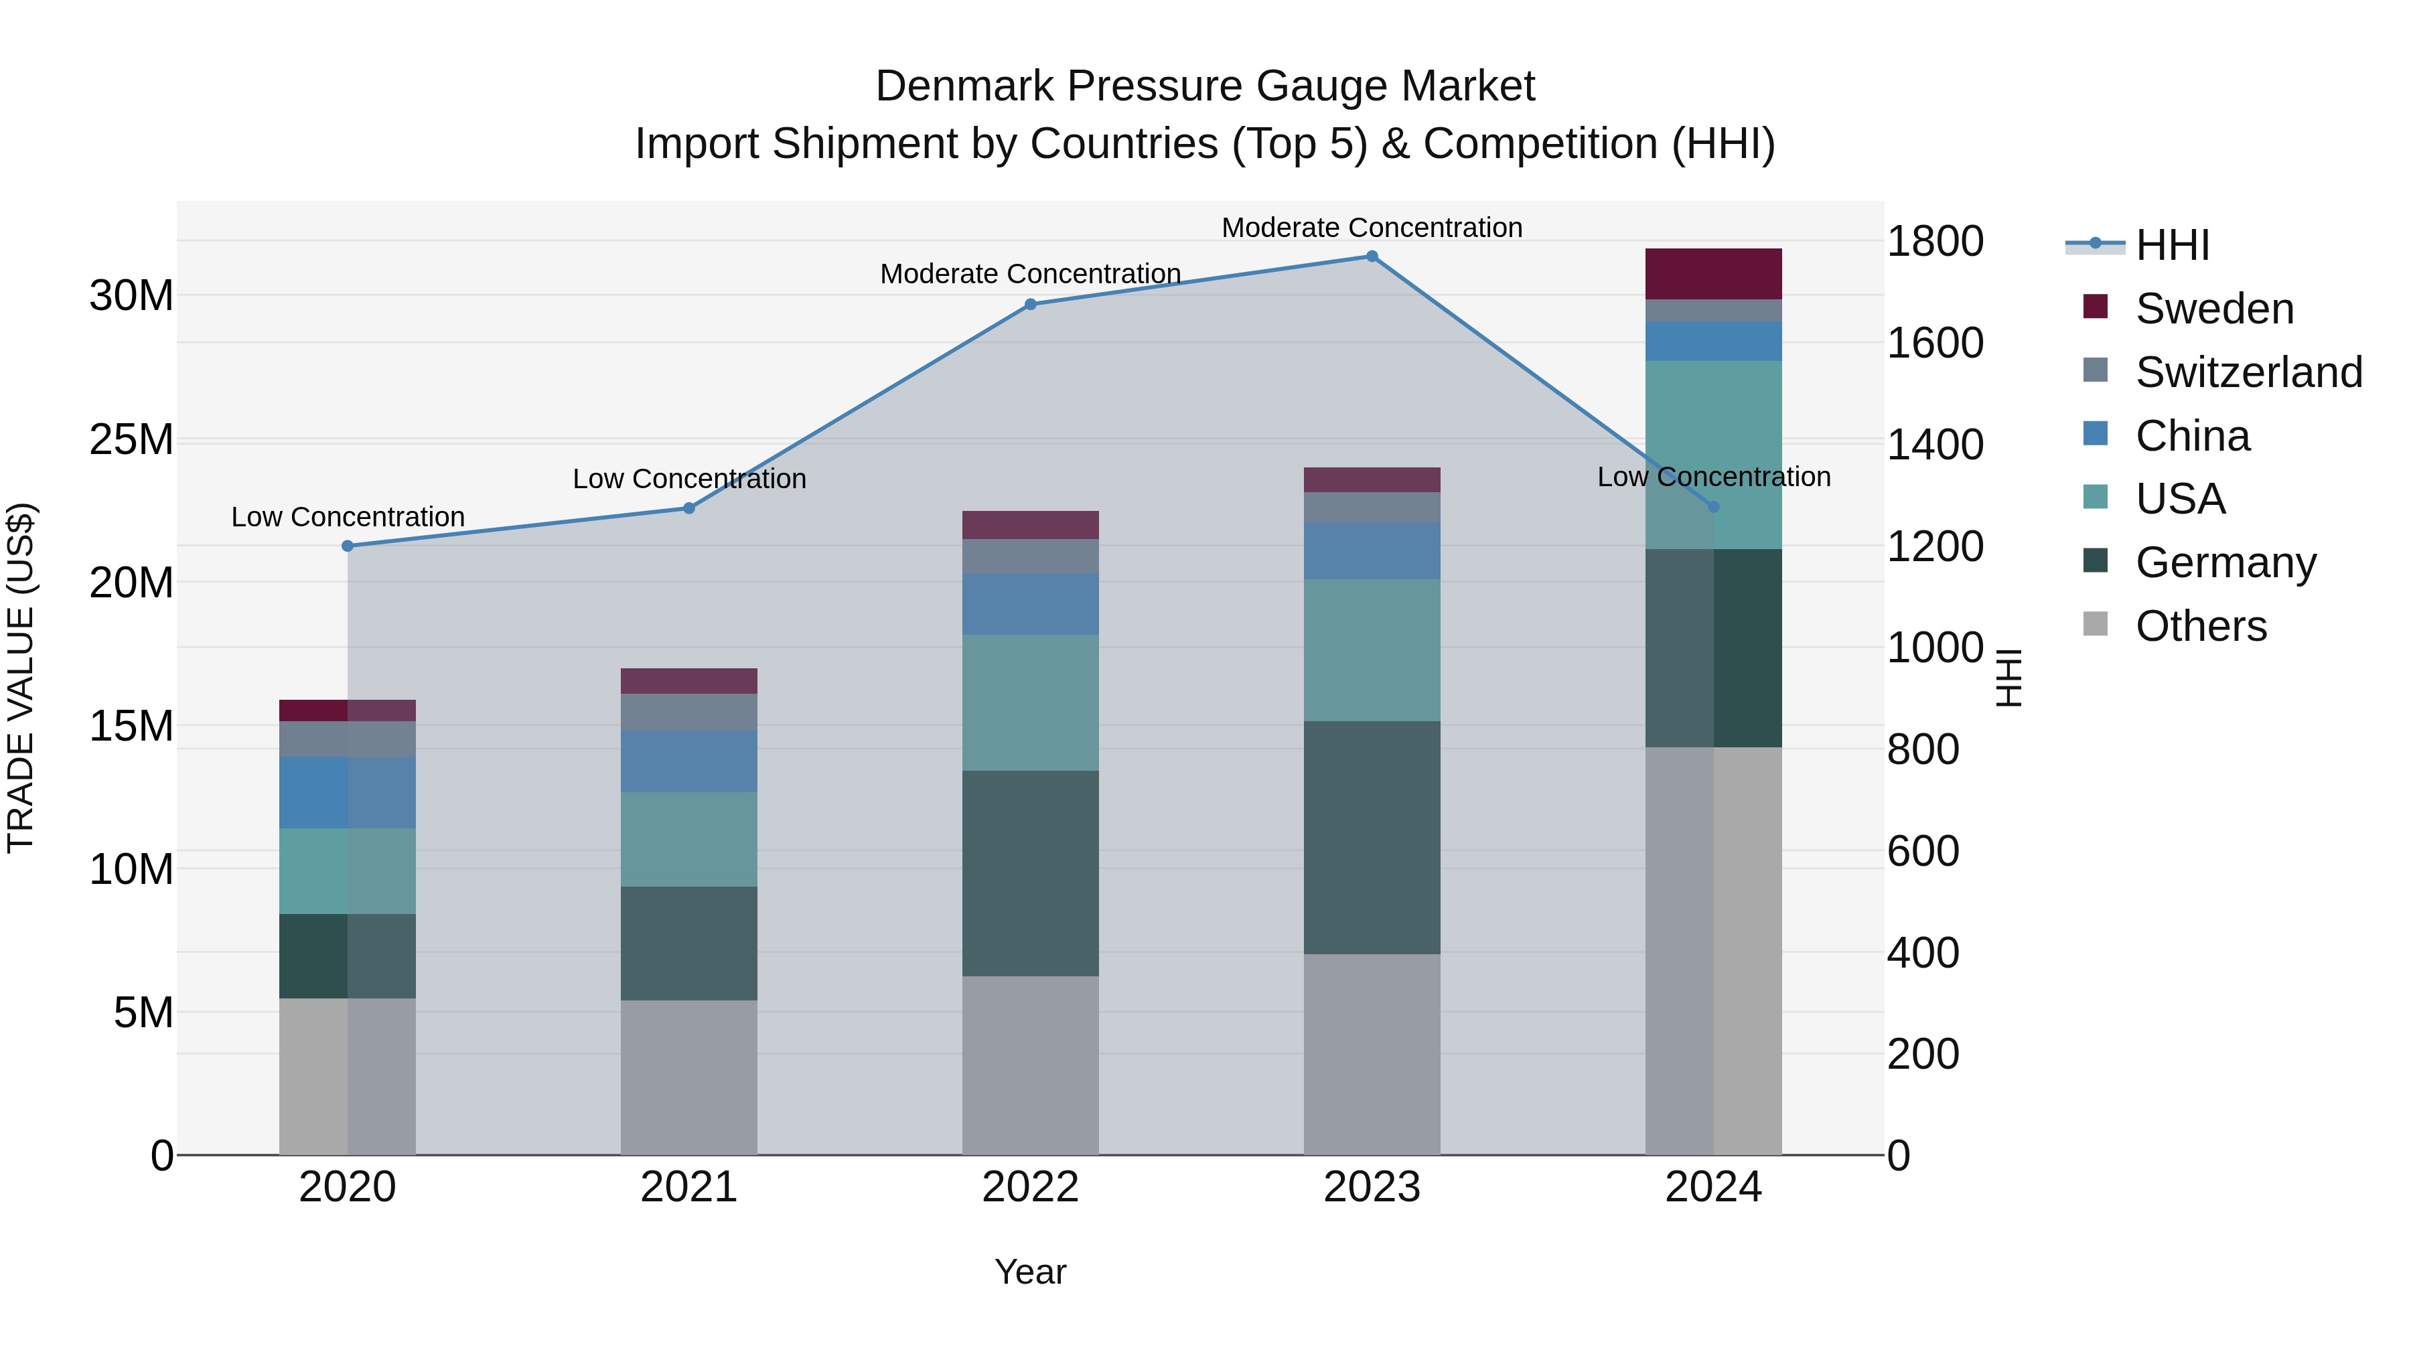Toggle the Sweden legend entry

click(2188, 308)
